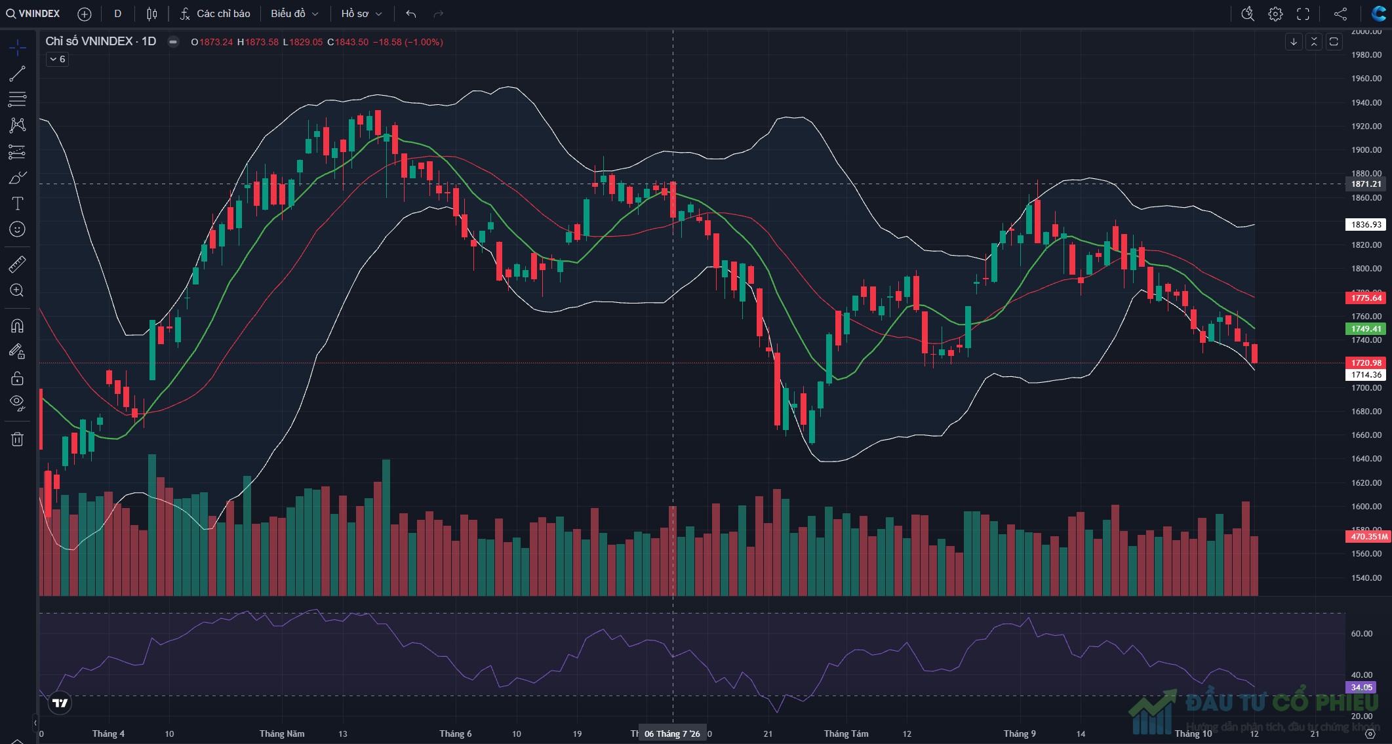Screen dimensions: 1392x744
Task: Collapse the 6 indicators legend
Action: click(58, 59)
